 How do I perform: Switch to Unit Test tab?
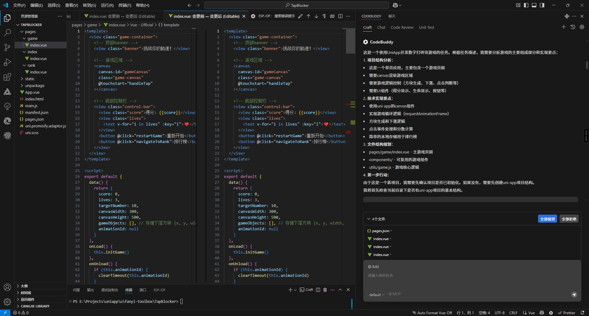(426, 27)
